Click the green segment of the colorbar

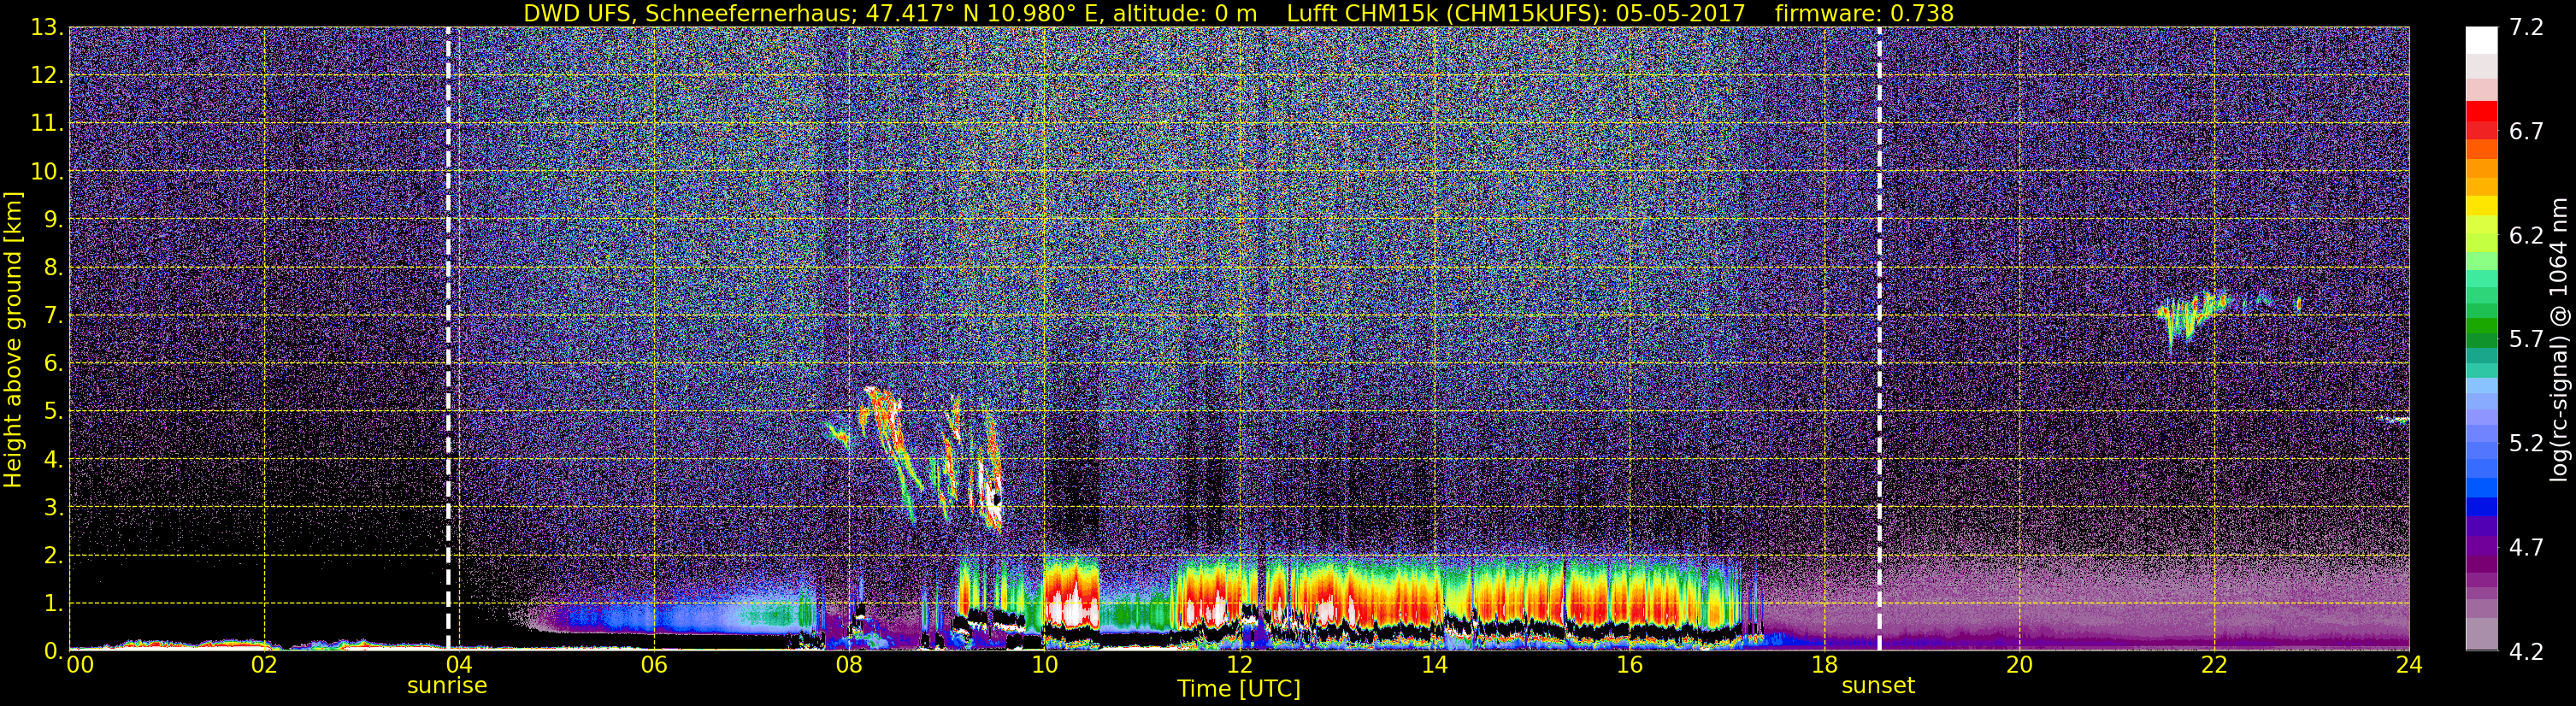(x=2481, y=326)
